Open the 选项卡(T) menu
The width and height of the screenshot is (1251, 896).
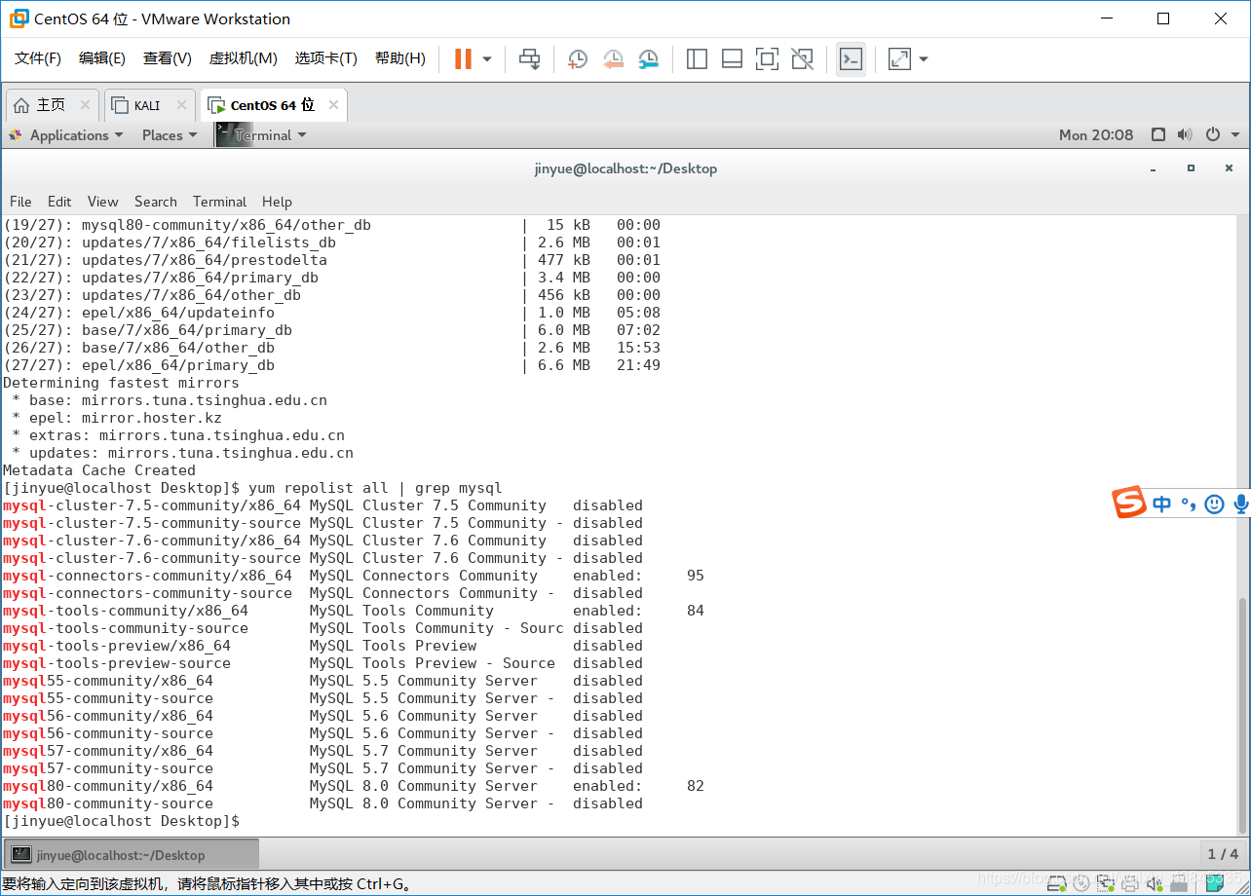tap(326, 58)
